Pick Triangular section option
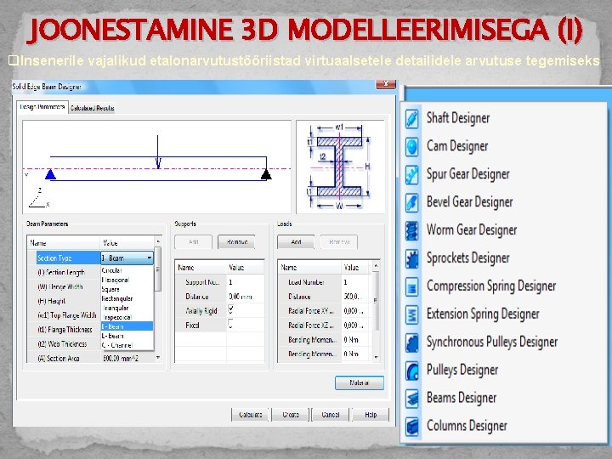The width and height of the screenshot is (612, 459). click(127, 308)
